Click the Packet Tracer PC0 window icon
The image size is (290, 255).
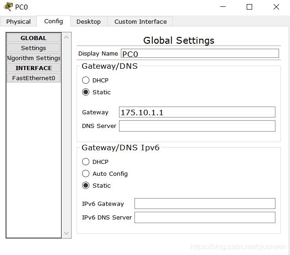8,7
